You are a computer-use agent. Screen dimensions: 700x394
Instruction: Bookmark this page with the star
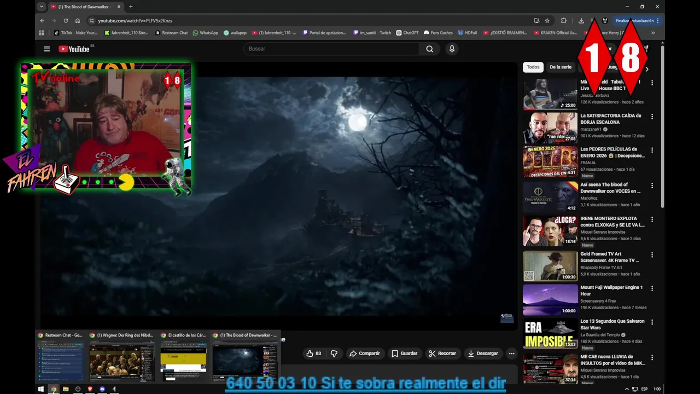click(x=547, y=21)
